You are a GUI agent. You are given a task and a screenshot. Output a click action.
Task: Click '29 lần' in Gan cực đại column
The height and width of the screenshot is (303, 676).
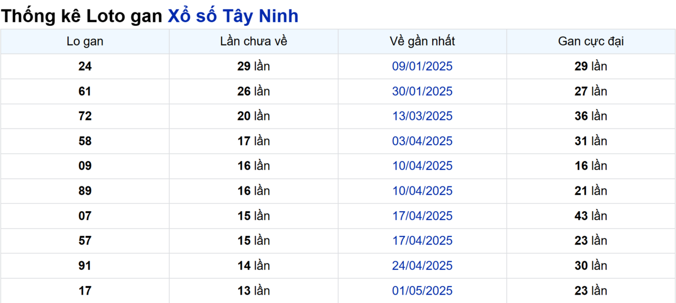pos(591,66)
